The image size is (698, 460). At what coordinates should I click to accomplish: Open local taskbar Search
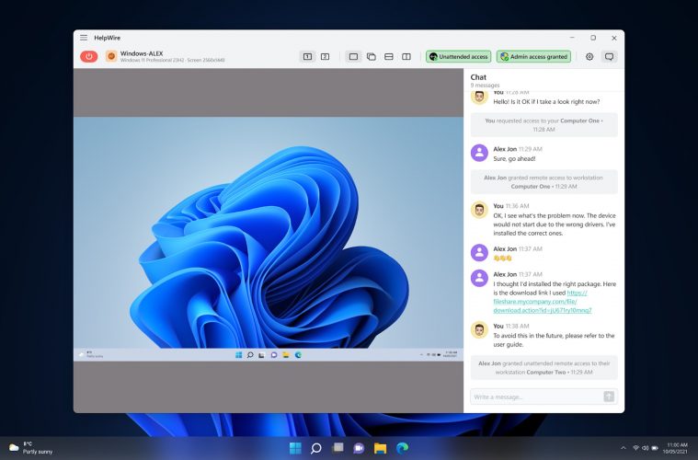(x=316, y=448)
